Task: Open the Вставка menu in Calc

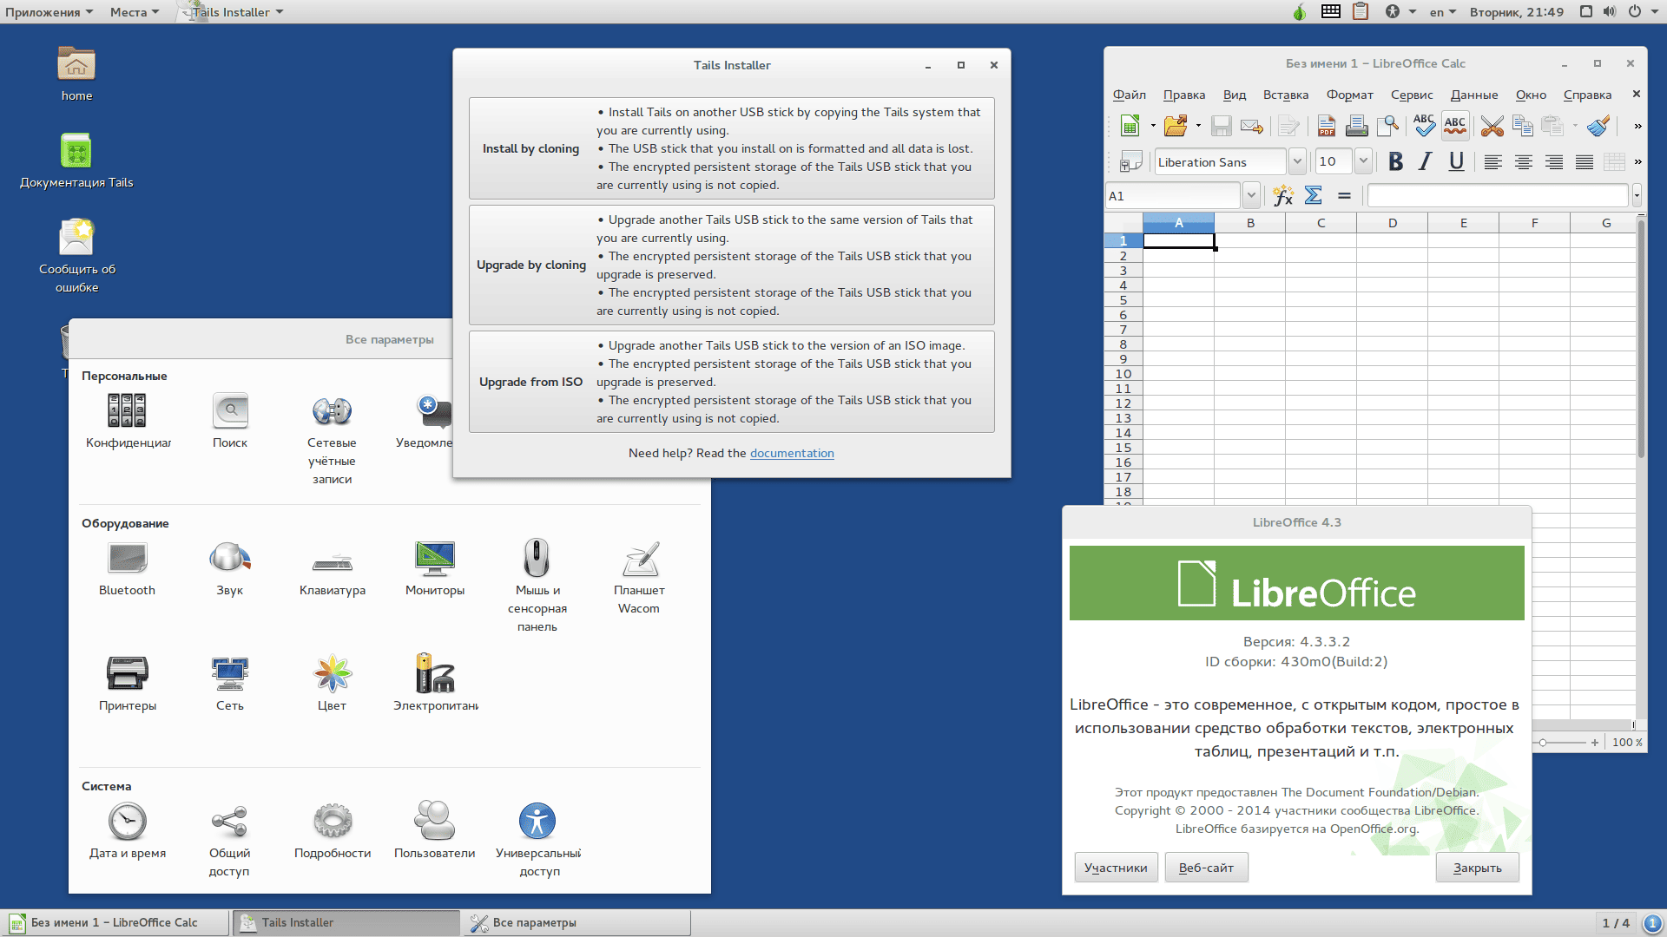Action: point(1286,95)
